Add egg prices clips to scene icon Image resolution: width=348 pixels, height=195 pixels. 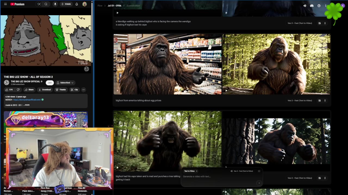click(x=319, y=100)
